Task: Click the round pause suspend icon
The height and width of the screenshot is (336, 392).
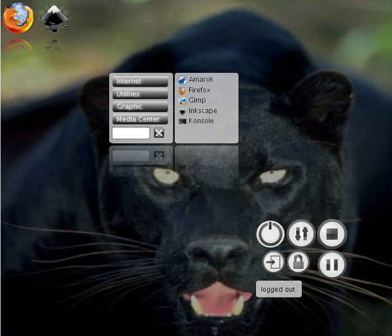Action: coord(332,264)
